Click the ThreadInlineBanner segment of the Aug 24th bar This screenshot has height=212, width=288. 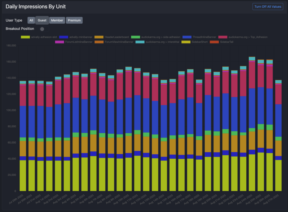pyautogui.click(x=252, y=108)
